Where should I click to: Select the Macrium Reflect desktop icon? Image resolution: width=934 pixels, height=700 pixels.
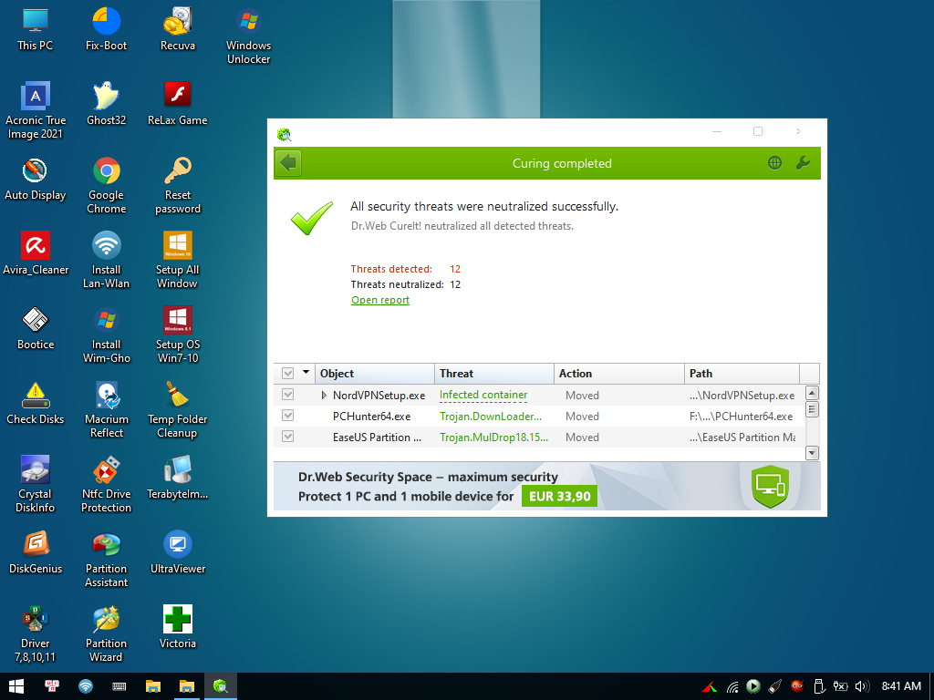click(x=106, y=410)
